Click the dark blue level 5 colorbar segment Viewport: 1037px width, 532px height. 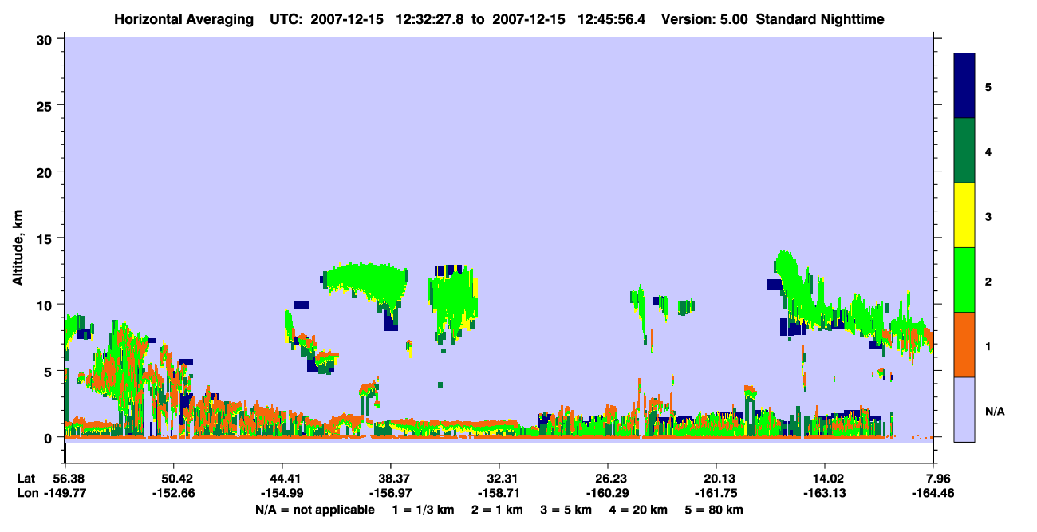pos(964,86)
